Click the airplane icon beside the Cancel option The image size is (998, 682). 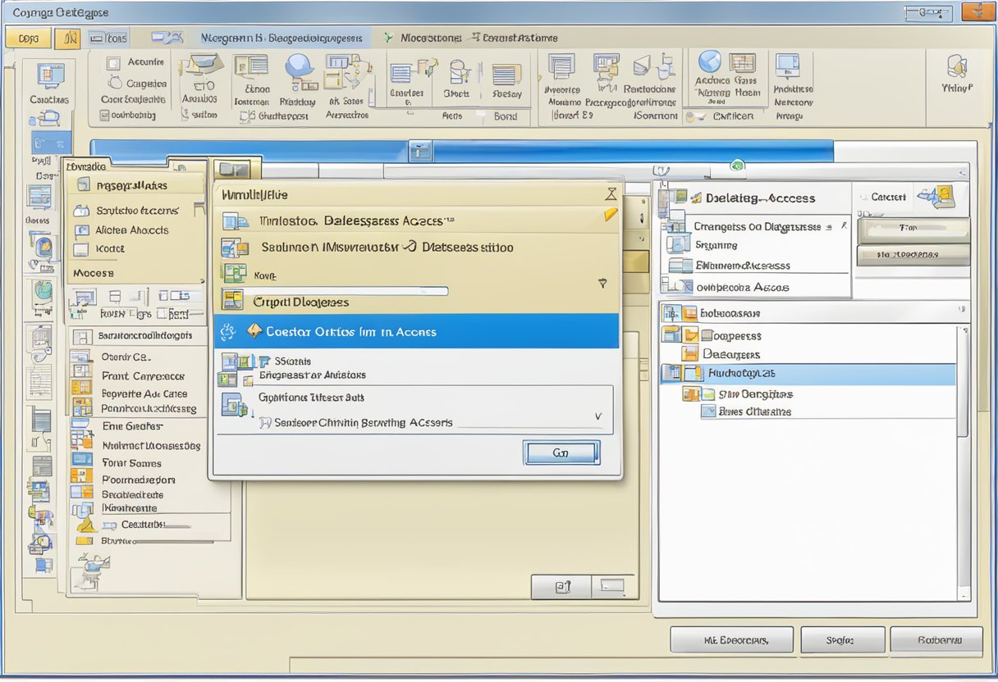(926, 197)
